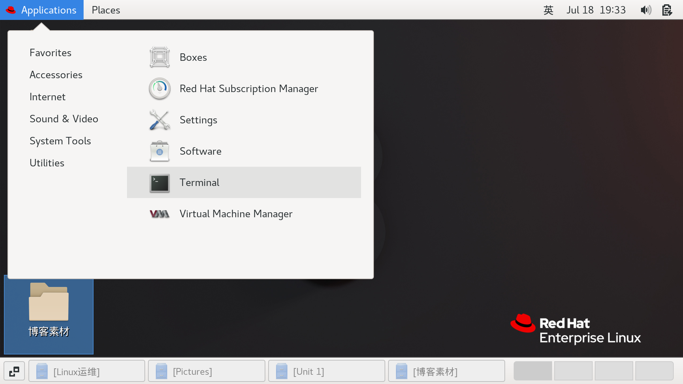Click the file cabinet icon of Pictures task
Screen dimensions: 683x384
coord(162,371)
